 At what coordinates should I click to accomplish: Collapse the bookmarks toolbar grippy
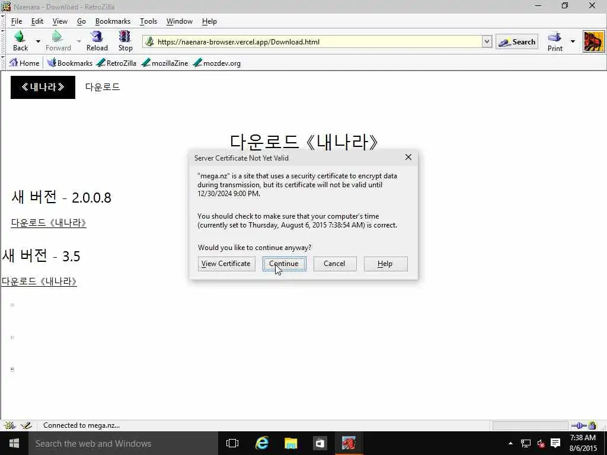(x=3, y=63)
